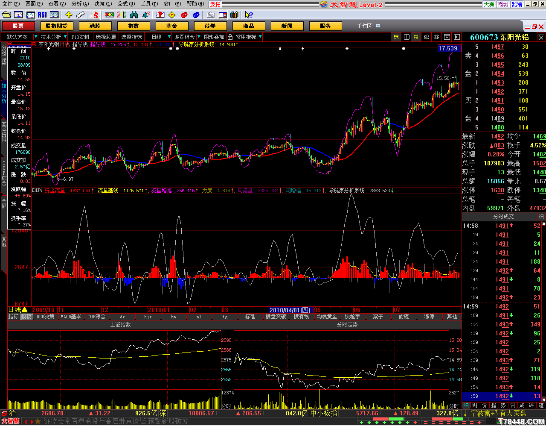Click the star icon in news ticker

[38, 422]
